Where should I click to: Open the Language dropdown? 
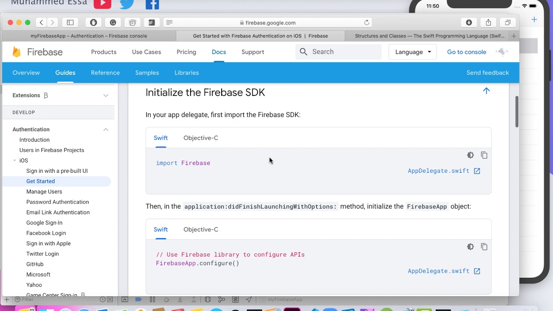pyautogui.click(x=413, y=52)
